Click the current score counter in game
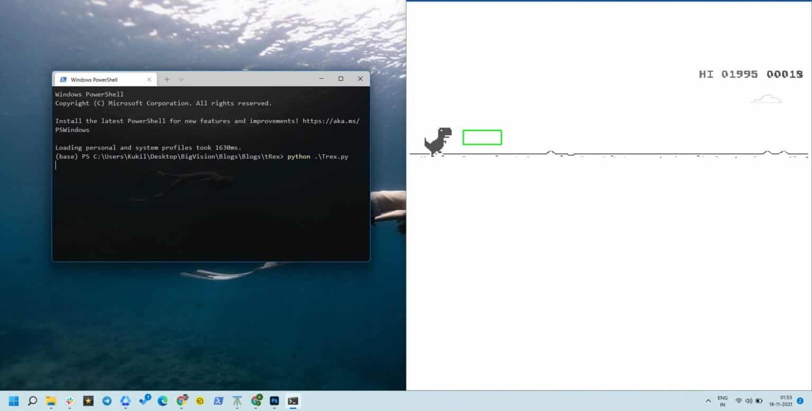812x411 pixels. 785,74
